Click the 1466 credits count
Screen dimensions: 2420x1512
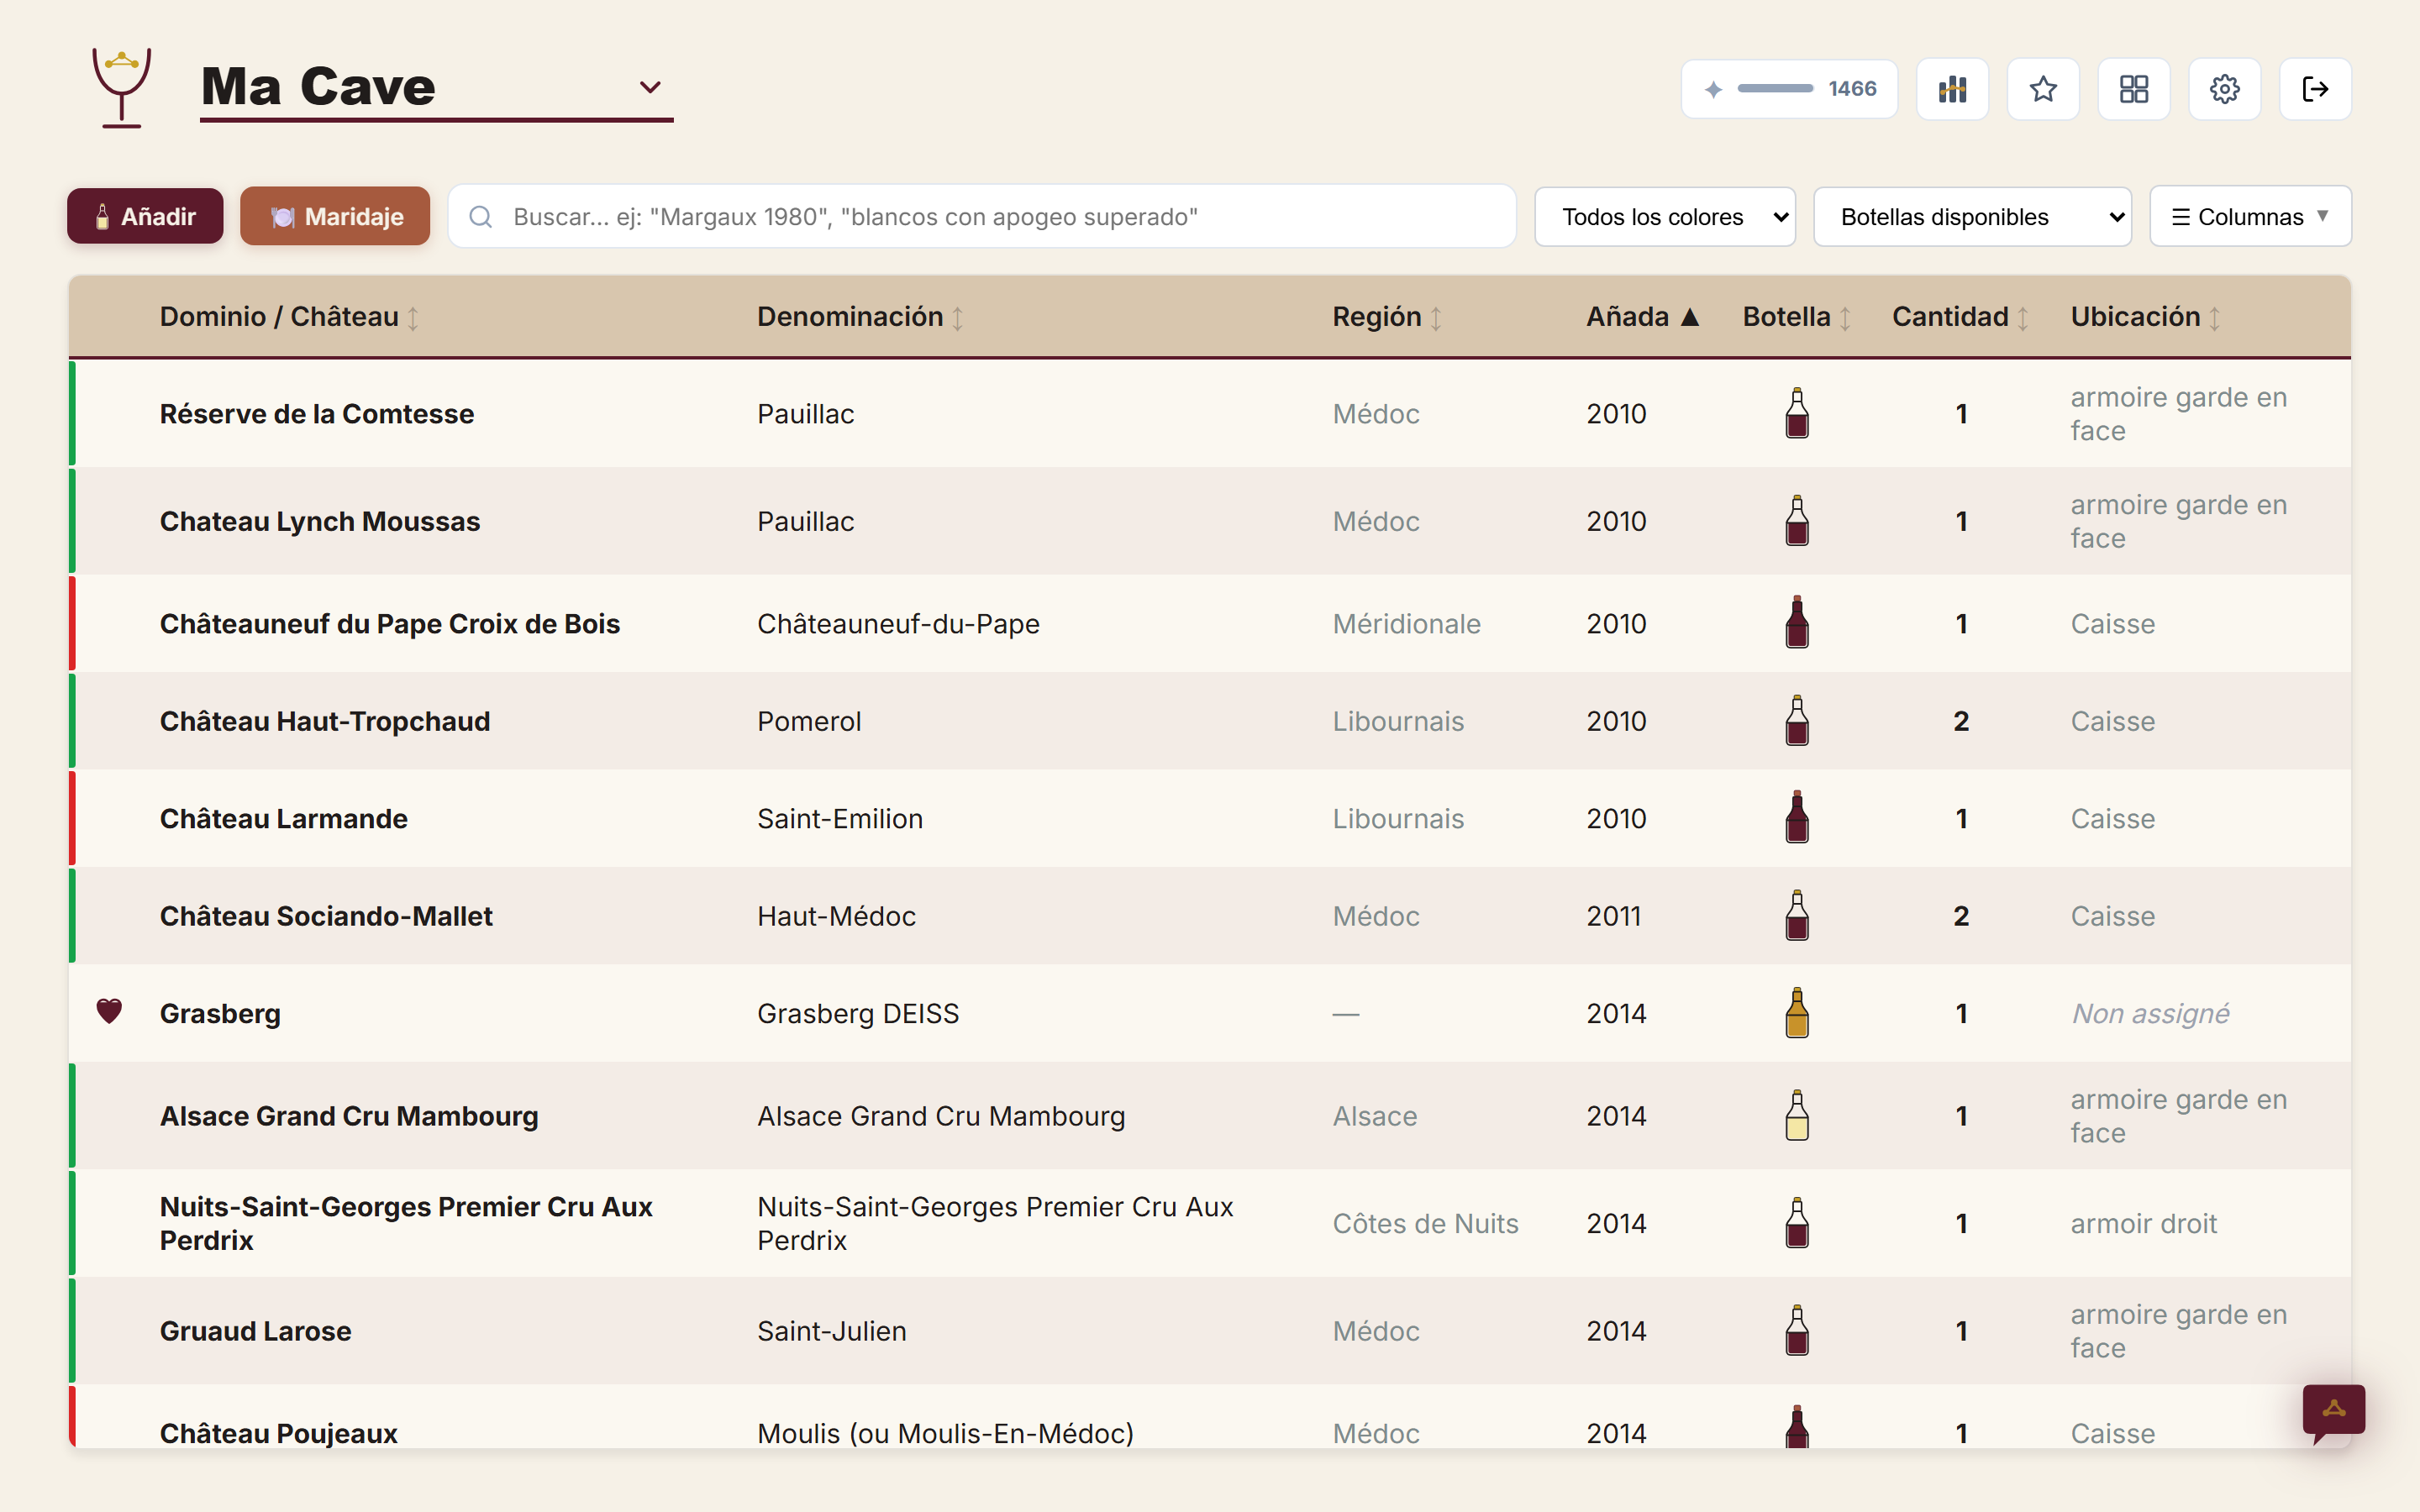[x=1852, y=89]
